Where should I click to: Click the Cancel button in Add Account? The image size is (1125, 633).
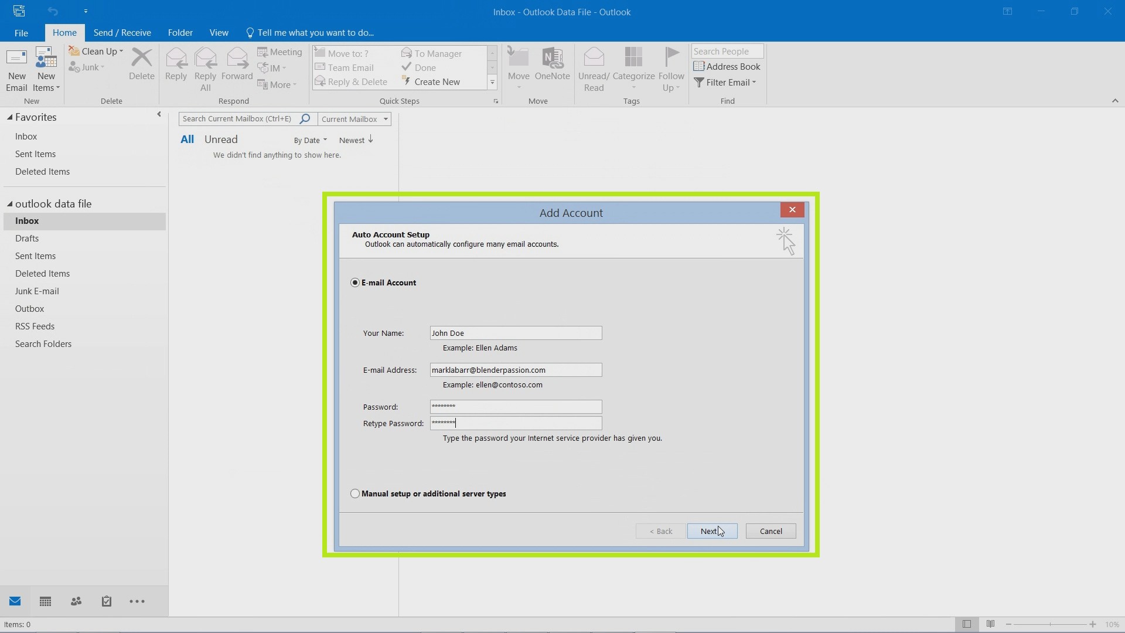click(771, 531)
